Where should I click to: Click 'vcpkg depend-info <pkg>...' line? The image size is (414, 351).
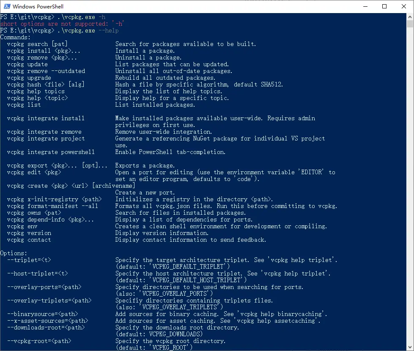[50, 220]
